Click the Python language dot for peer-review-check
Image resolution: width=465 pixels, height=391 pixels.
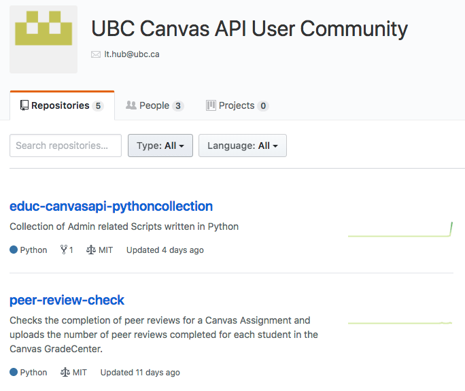click(14, 372)
